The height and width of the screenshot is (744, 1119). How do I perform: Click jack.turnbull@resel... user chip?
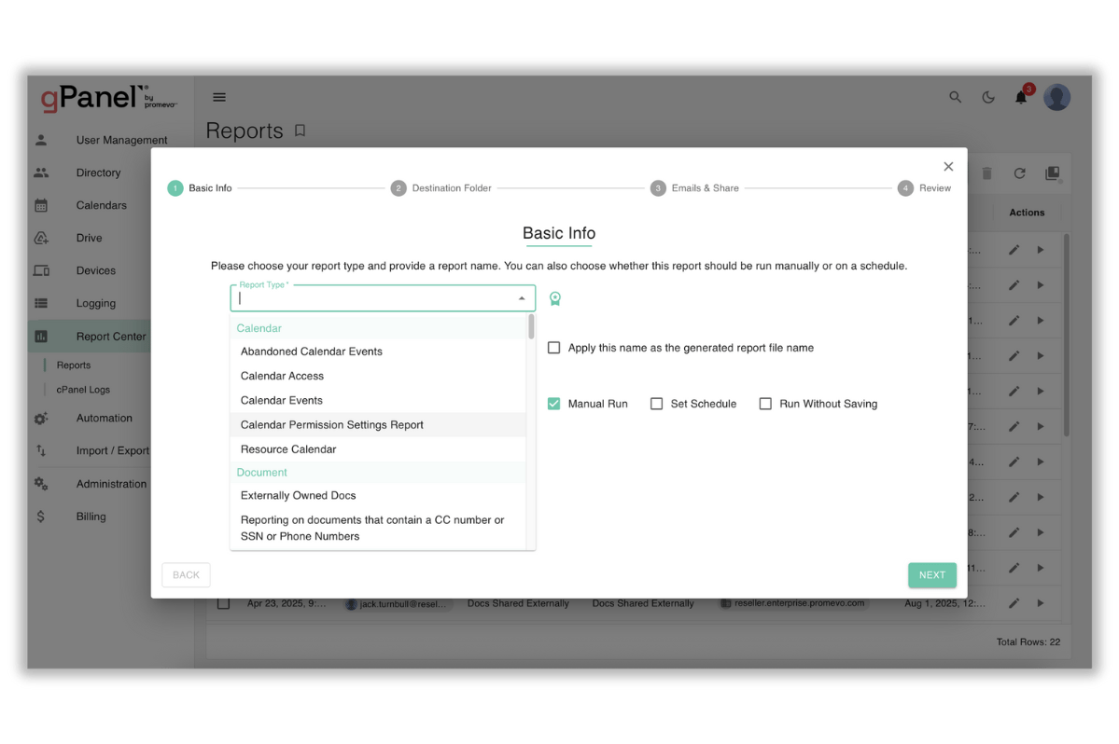(397, 603)
